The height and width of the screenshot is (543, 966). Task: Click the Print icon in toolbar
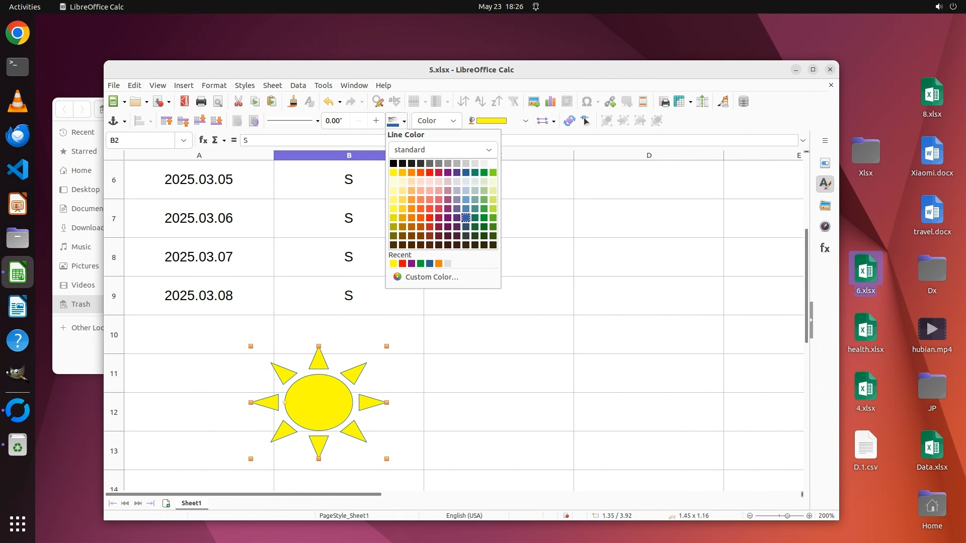[x=201, y=102]
